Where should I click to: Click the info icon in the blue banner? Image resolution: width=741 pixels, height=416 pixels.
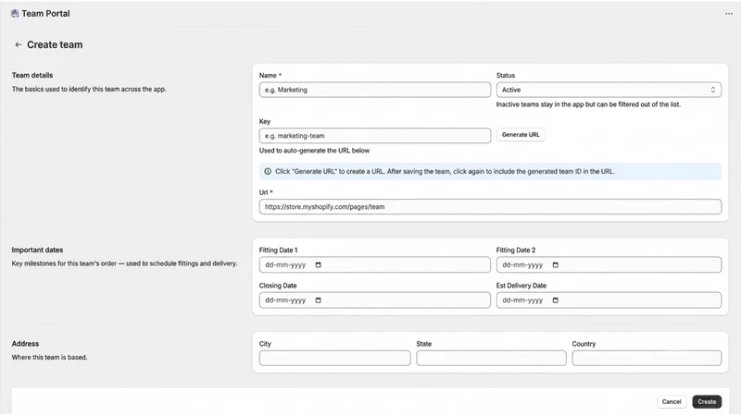click(268, 172)
